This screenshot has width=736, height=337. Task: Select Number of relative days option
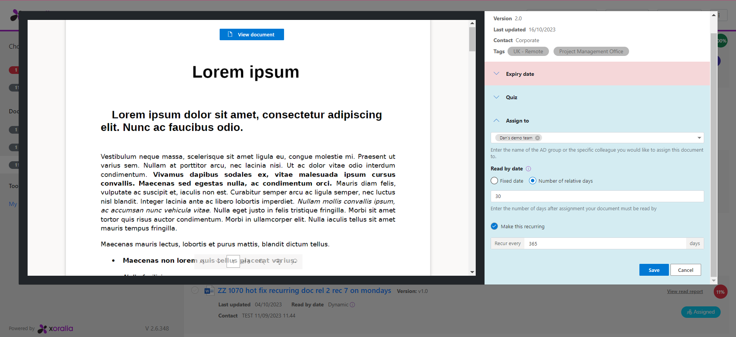tap(532, 181)
